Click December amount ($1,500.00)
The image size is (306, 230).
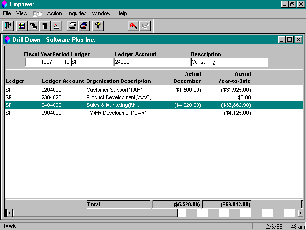pos(187,90)
